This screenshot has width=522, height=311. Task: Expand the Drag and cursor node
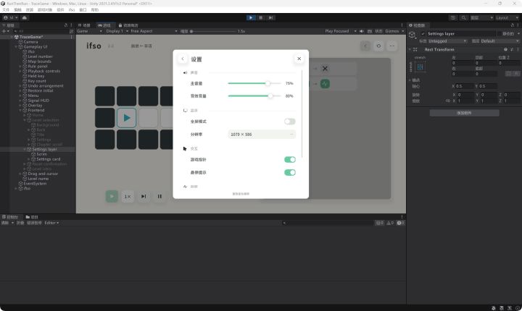20,174
